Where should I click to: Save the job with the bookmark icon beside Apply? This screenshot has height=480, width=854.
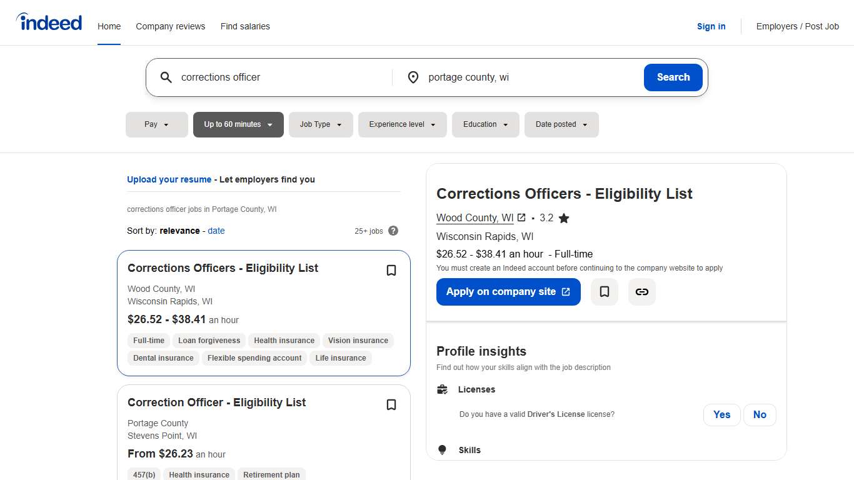[604, 291]
